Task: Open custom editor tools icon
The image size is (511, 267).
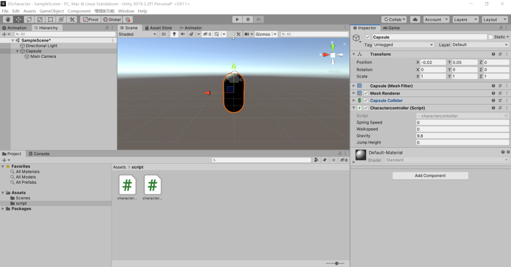Action: click(x=72, y=19)
